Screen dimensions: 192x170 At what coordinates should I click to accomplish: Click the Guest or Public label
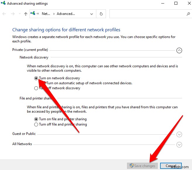pyautogui.click(x=24, y=134)
